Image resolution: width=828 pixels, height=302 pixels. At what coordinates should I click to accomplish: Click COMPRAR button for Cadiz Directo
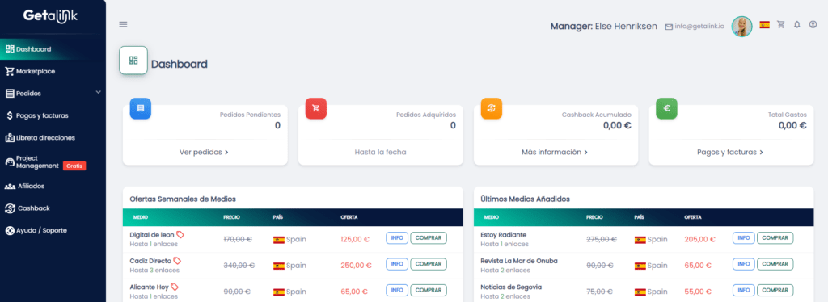pyautogui.click(x=429, y=264)
